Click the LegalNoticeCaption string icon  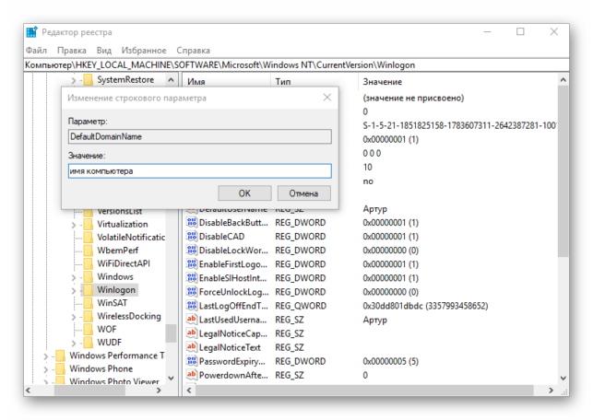tap(191, 333)
